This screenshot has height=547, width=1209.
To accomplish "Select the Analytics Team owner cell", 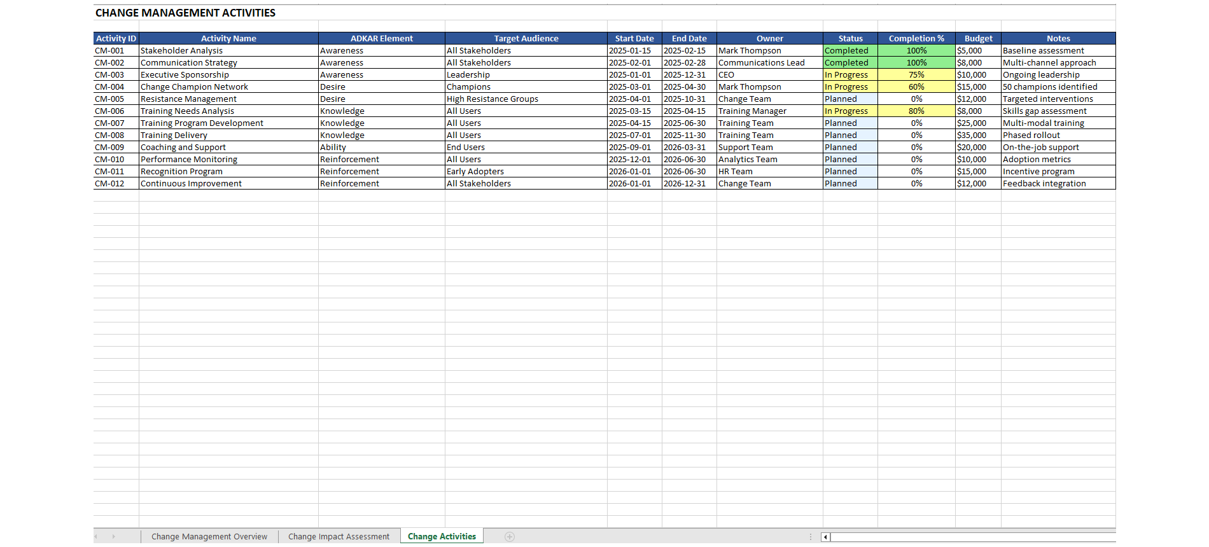I will pos(770,160).
